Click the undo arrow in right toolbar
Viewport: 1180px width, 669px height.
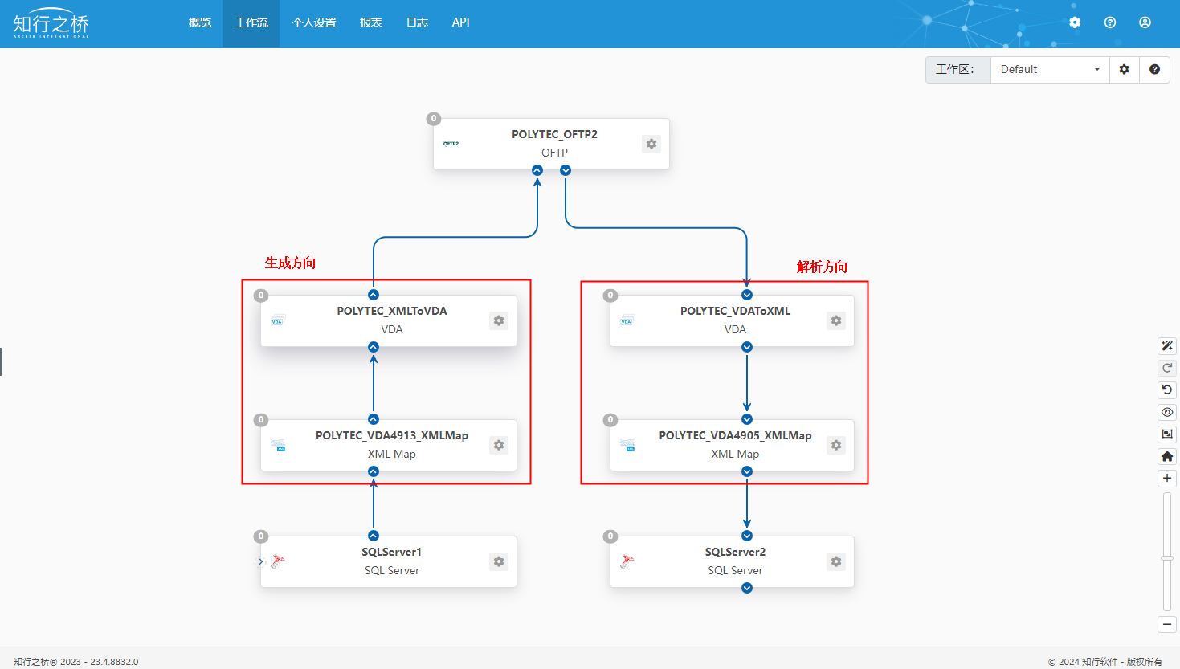click(1167, 390)
